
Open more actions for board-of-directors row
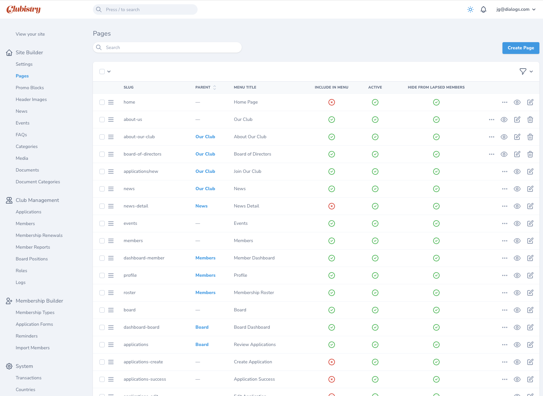point(491,154)
